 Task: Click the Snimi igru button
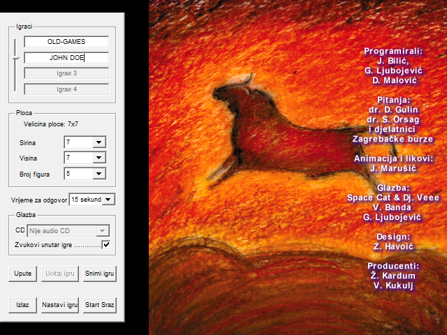tap(99, 274)
